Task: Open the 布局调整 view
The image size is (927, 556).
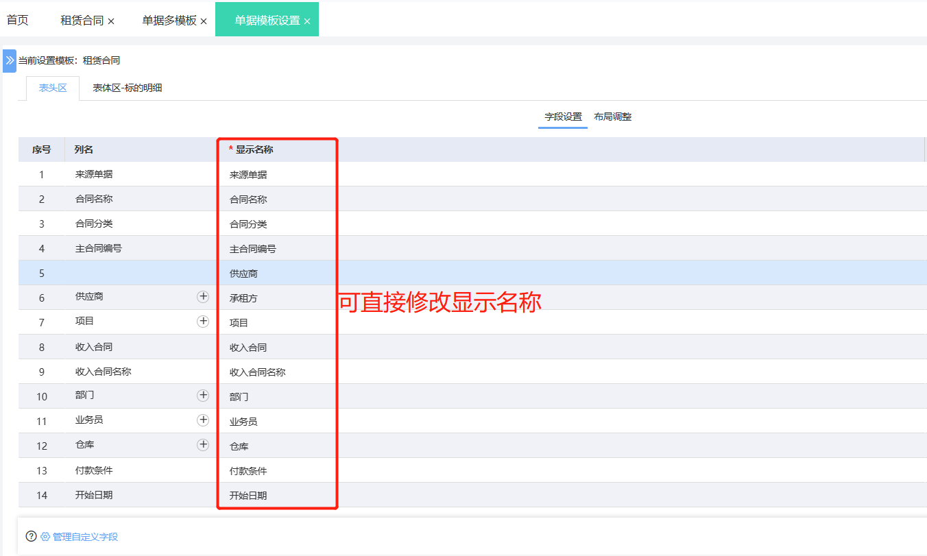Action: coord(612,117)
